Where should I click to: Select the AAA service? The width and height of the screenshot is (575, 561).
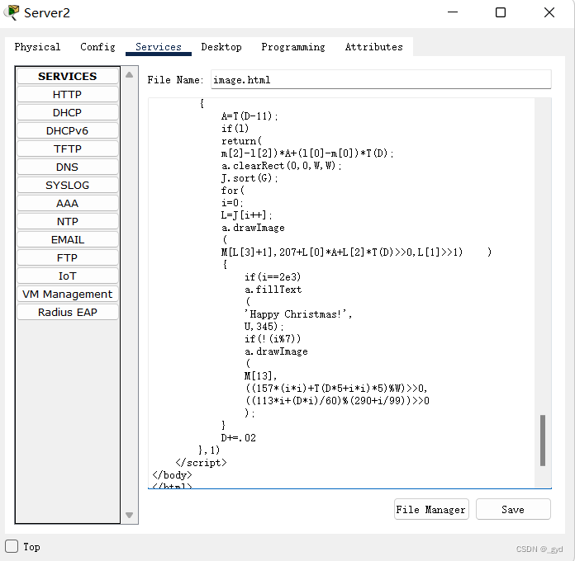tap(68, 203)
